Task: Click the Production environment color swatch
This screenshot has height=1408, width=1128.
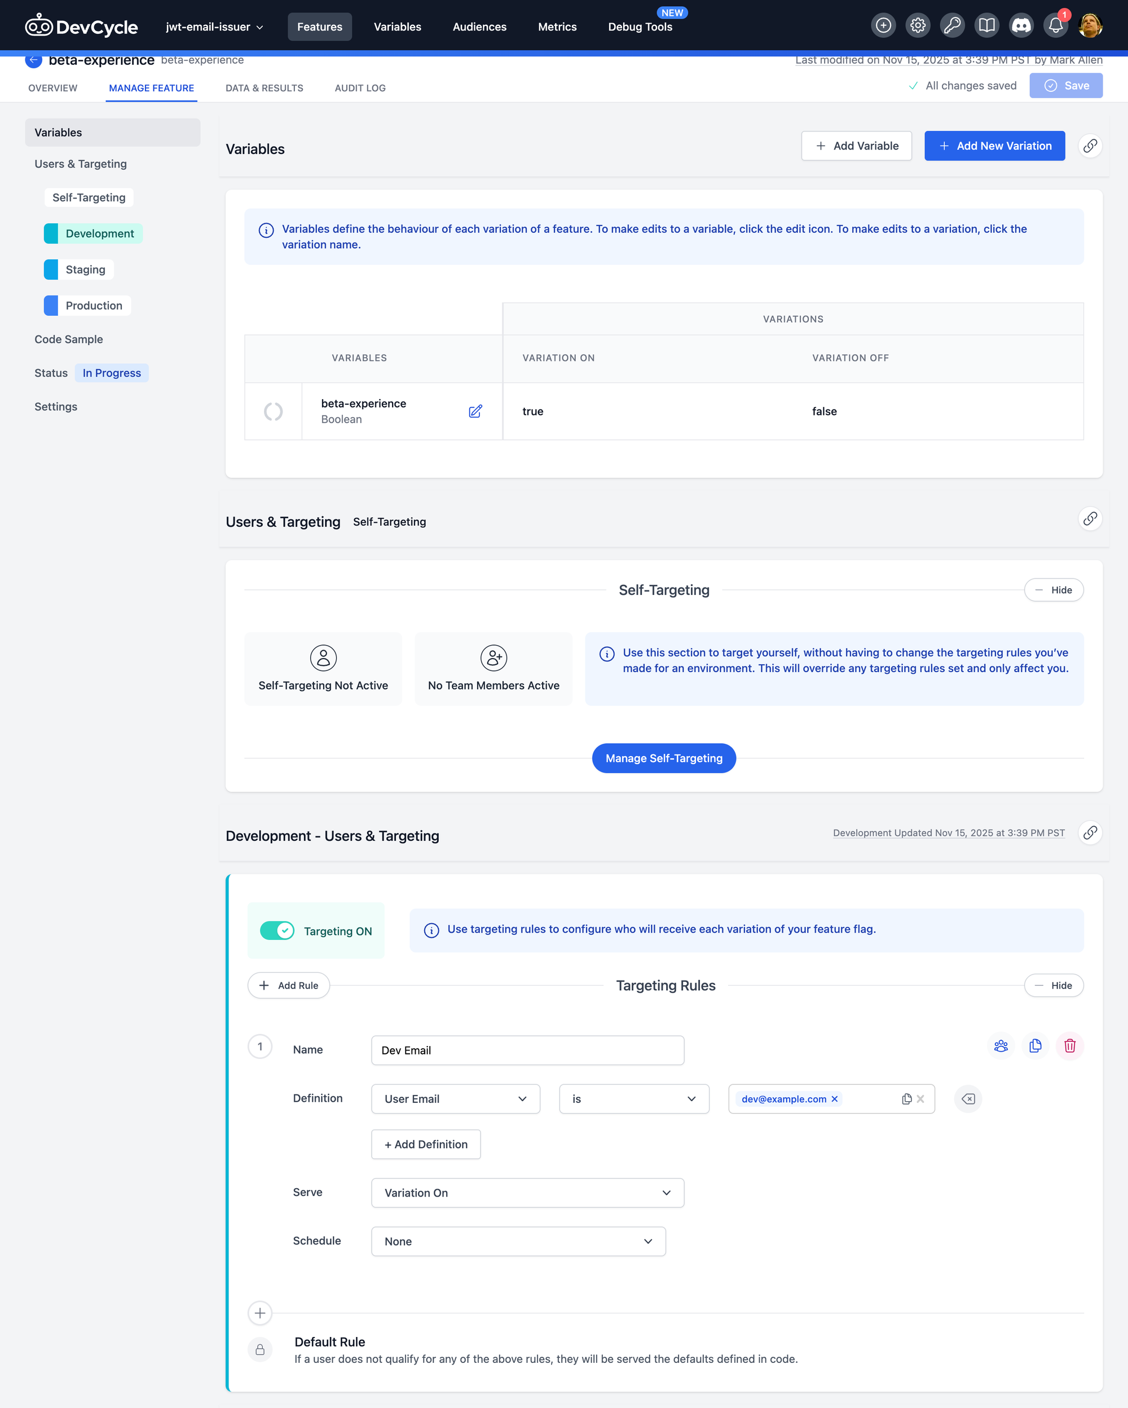Action: pos(51,306)
